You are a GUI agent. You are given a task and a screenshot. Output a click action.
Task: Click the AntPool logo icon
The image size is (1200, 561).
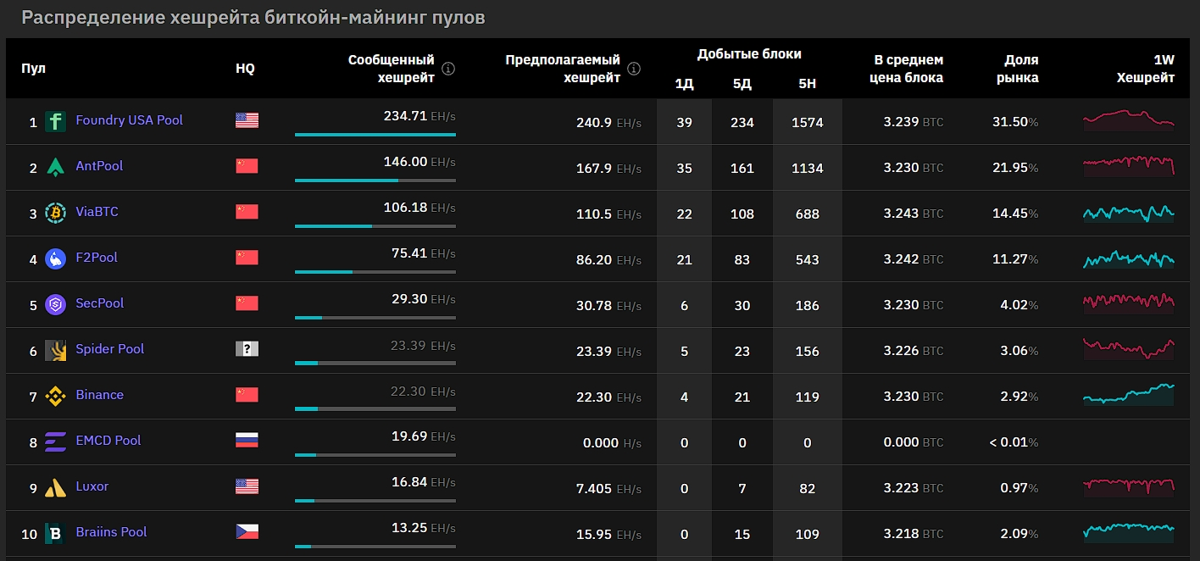tap(56, 167)
